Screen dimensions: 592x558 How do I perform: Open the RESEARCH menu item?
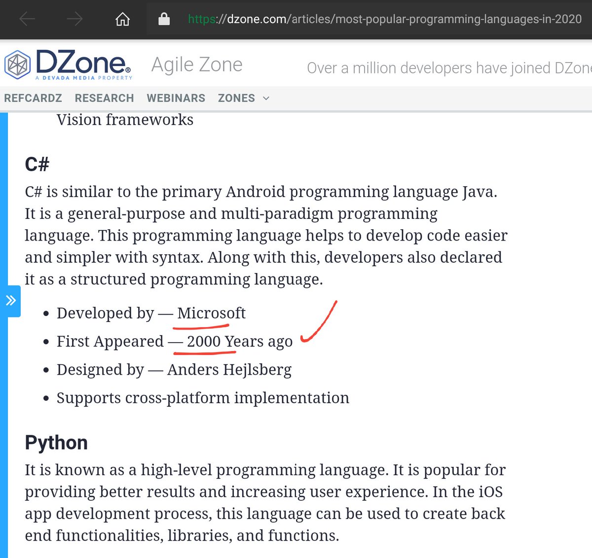105,98
